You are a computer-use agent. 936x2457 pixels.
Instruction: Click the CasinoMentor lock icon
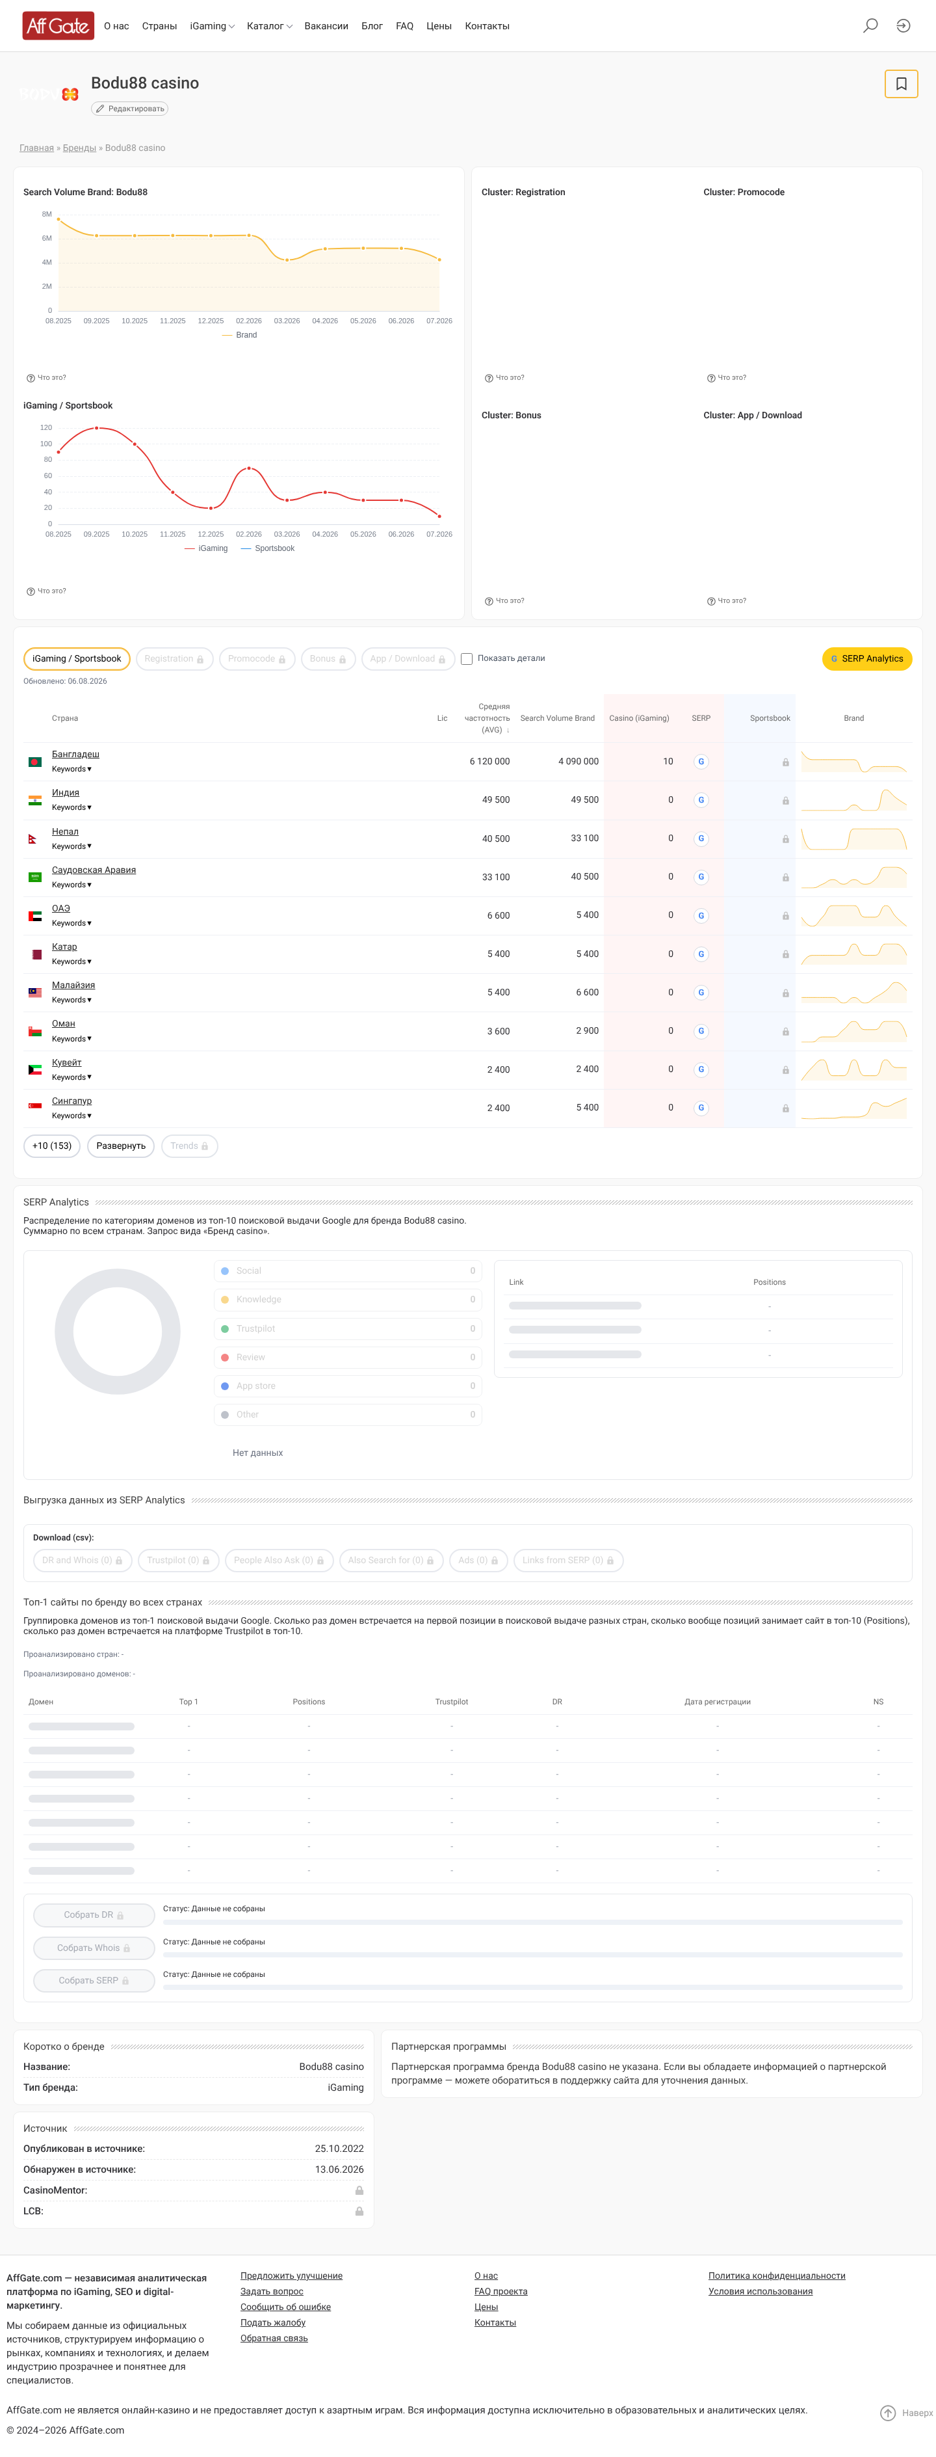359,2191
